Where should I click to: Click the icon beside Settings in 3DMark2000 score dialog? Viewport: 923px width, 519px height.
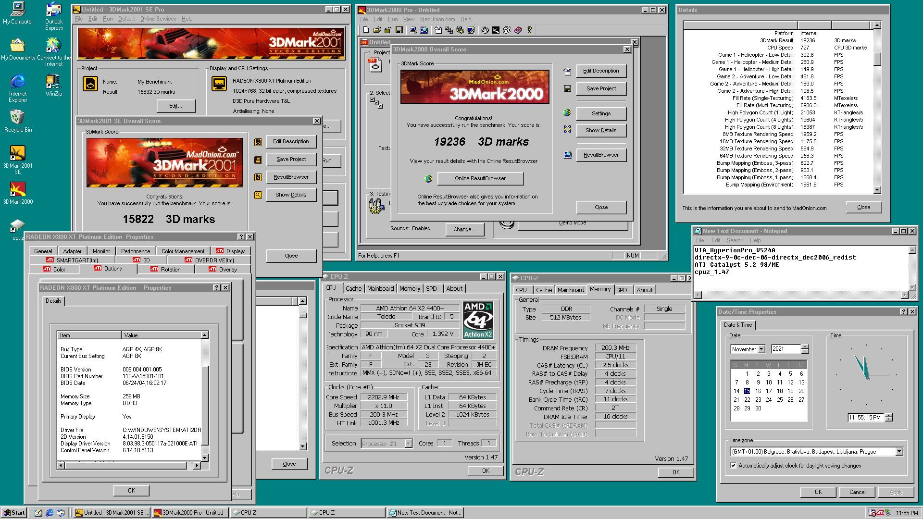click(x=567, y=112)
